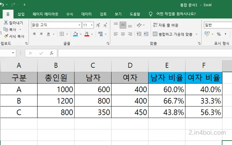Select column E header

point(167,66)
